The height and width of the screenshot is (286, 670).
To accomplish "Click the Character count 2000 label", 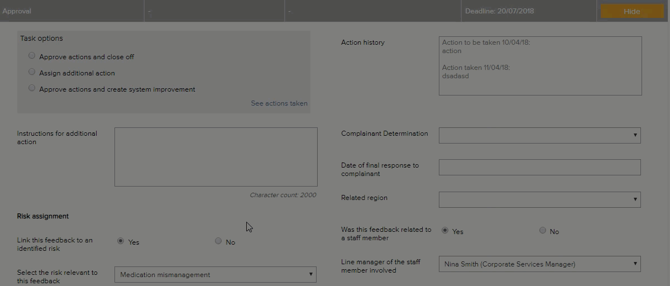I will [x=283, y=195].
